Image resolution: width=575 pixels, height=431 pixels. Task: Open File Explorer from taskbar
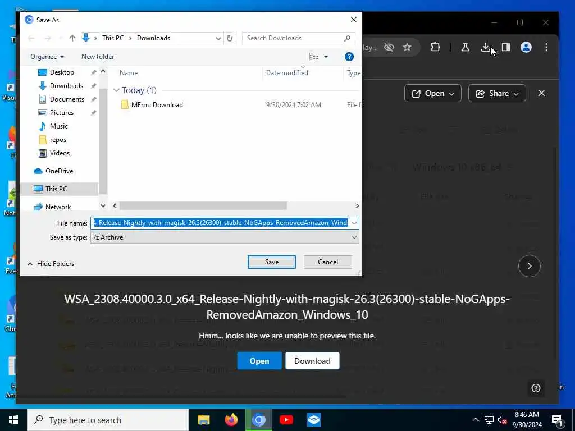point(203,420)
